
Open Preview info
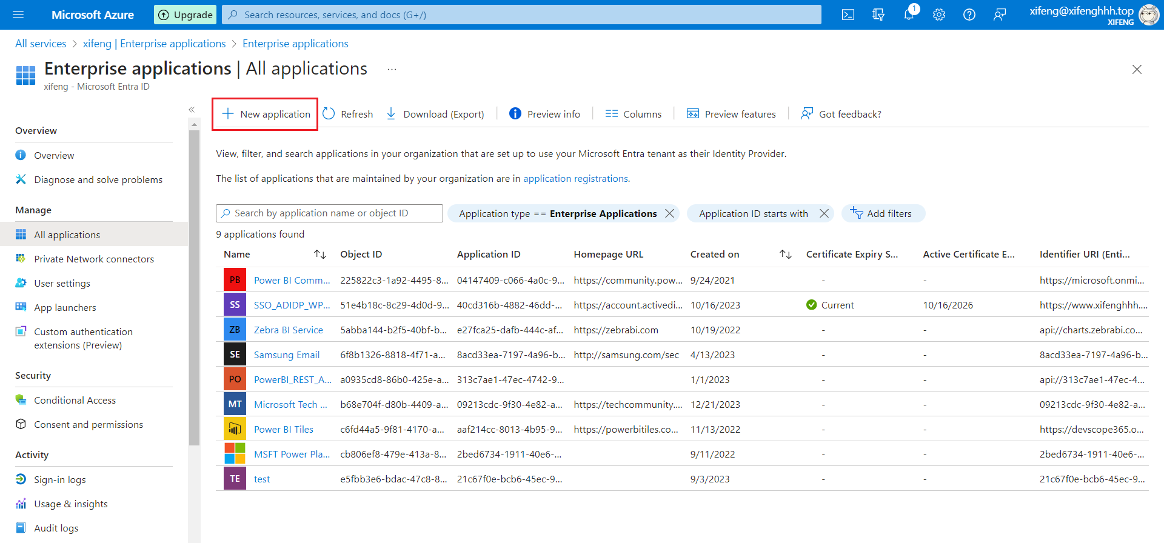point(544,114)
